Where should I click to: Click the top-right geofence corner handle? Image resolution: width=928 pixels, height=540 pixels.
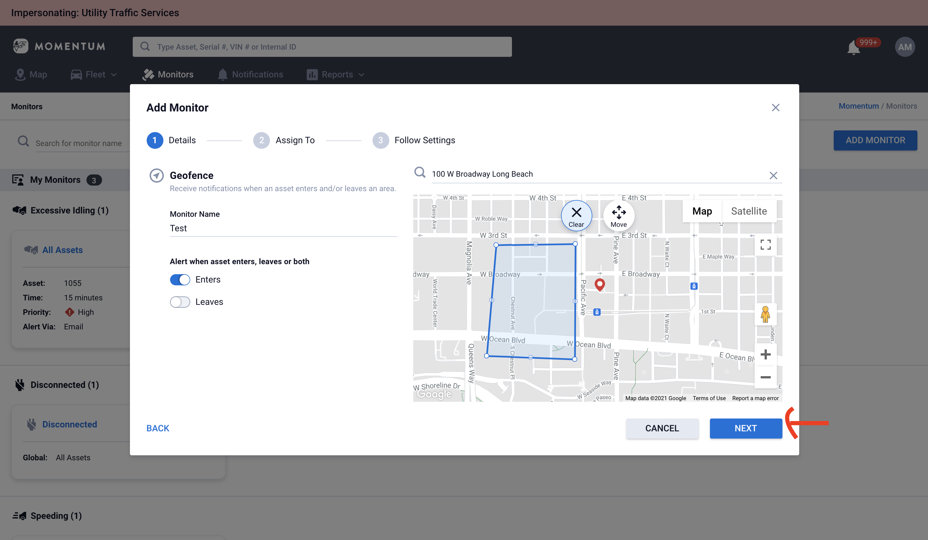(x=575, y=244)
